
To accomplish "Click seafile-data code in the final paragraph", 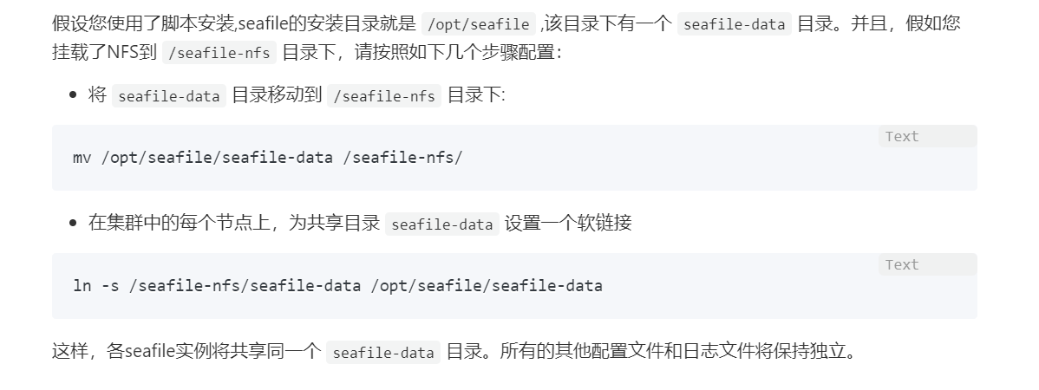I will [383, 352].
